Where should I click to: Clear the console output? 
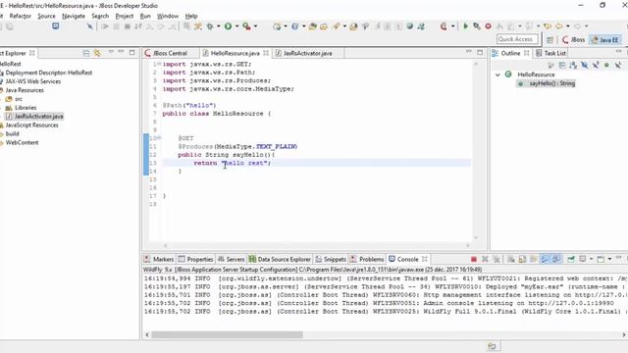click(510, 259)
